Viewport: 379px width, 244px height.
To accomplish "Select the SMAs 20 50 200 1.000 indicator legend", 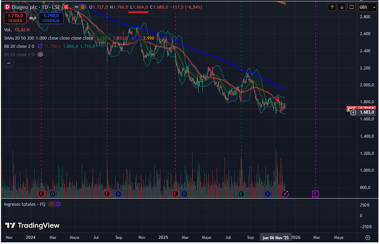I will click(x=48, y=38).
